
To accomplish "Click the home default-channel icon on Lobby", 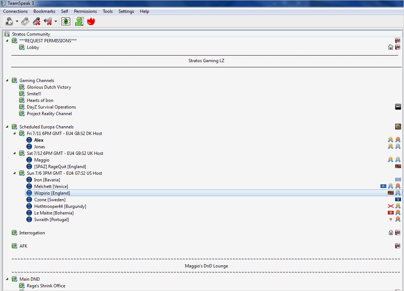I will point(391,47).
